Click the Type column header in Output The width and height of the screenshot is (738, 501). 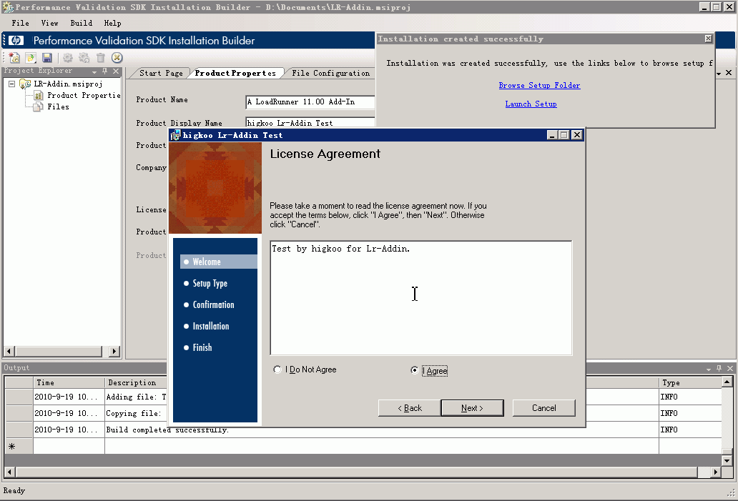click(x=691, y=382)
